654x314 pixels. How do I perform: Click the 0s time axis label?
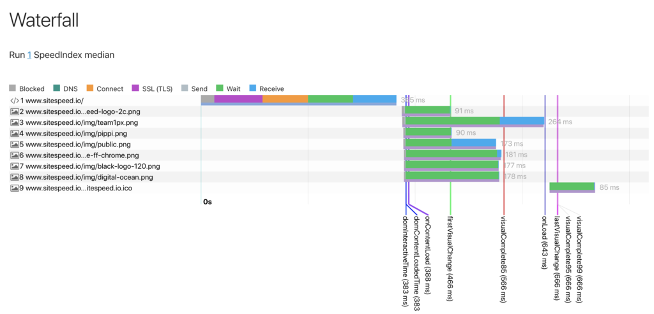click(208, 202)
